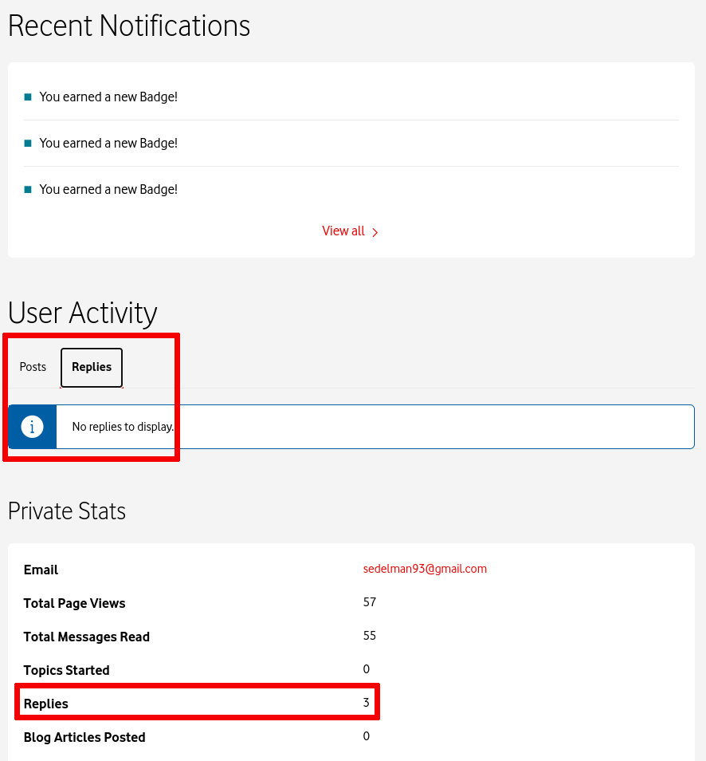
Task: Open the second 'You earned a new Badge!' notification
Action: (108, 143)
